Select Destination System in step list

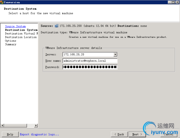[x=21, y=30]
